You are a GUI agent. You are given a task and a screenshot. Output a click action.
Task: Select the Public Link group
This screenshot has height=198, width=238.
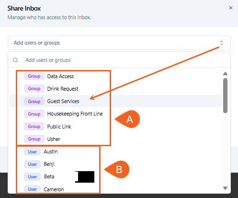[x=115, y=127]
